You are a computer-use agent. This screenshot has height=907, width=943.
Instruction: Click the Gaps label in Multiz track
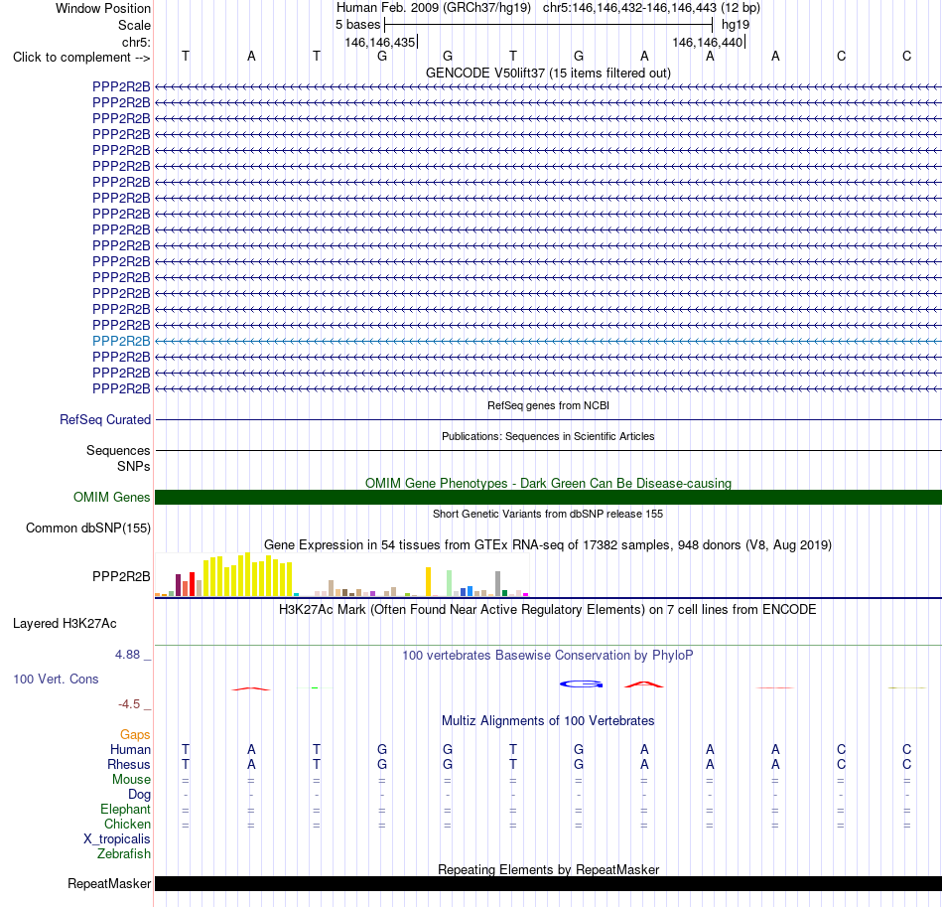[135, 734]
